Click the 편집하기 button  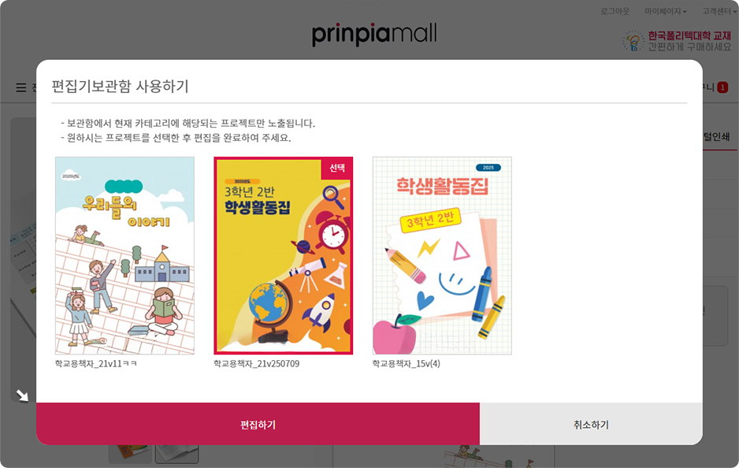click(258, 424)
